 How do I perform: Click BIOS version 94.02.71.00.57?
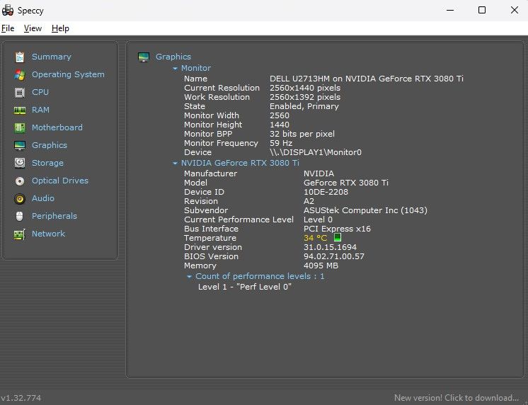click(x=333, y=256)
